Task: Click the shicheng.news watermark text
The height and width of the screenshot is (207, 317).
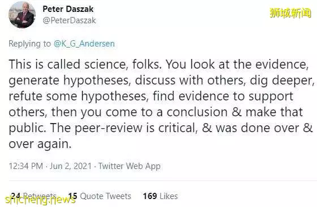Action: point(40,200)
